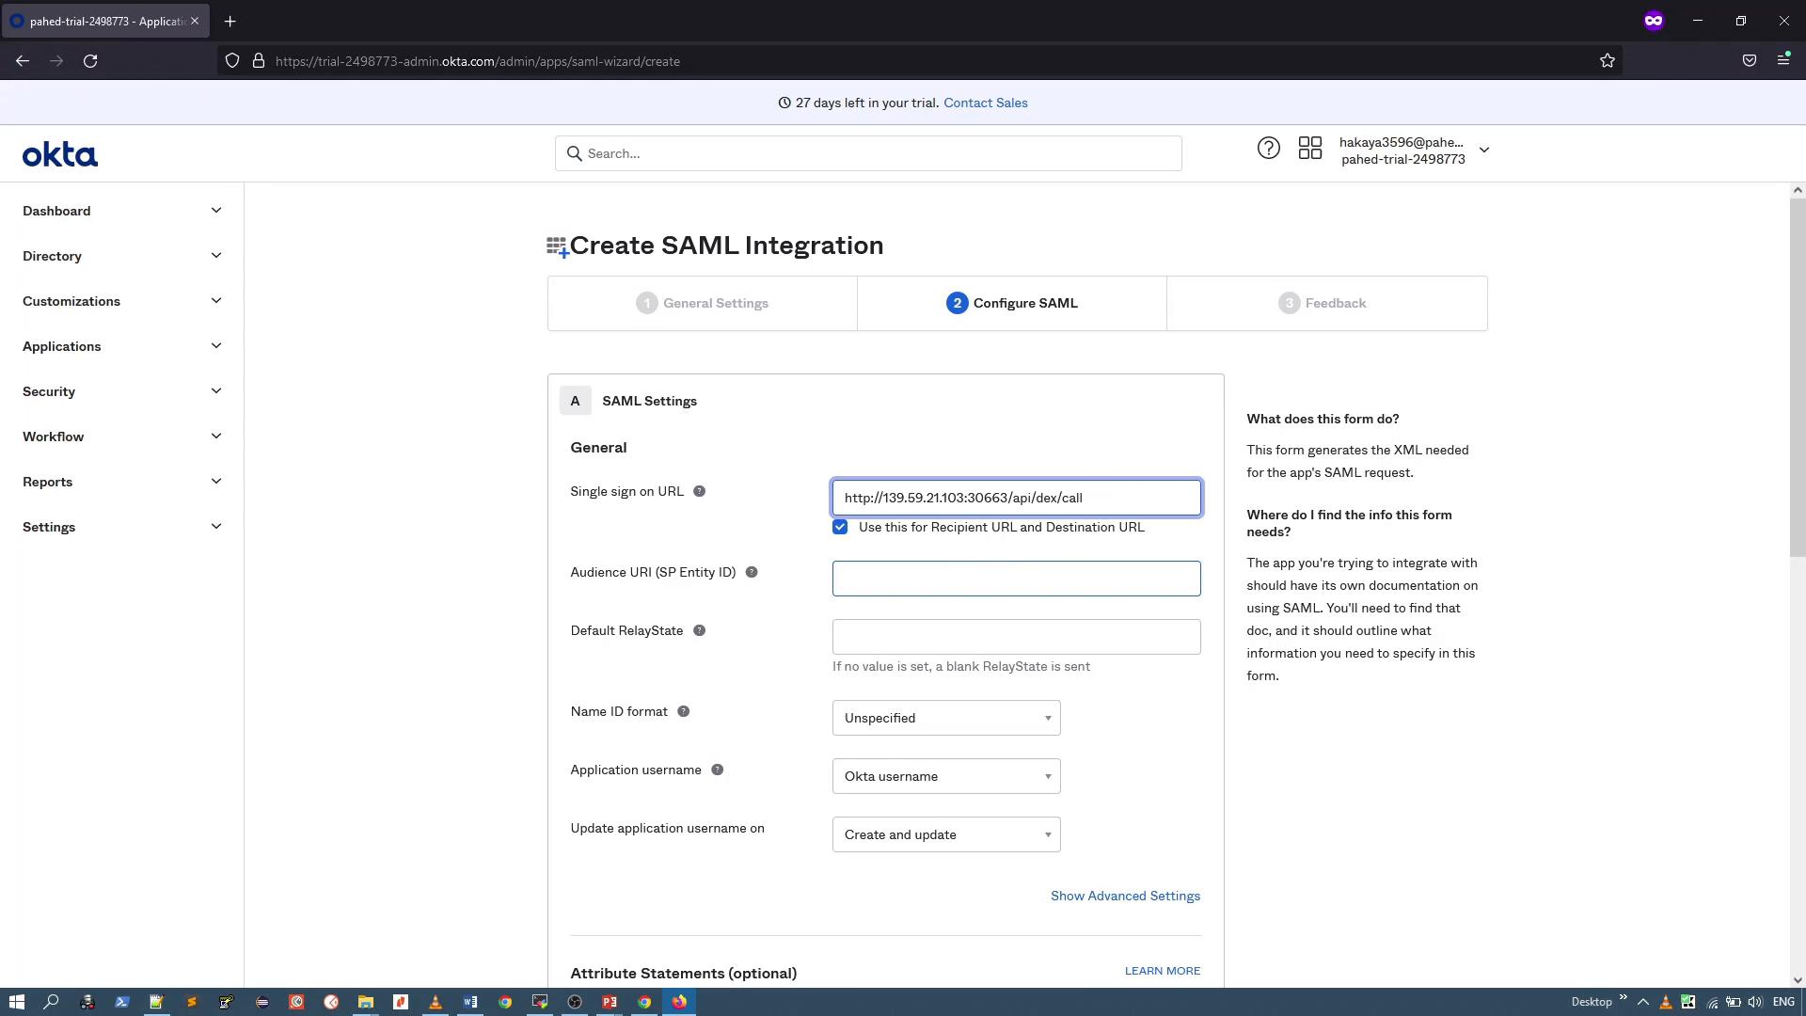Click Show Advanced Settings link

1125,896
